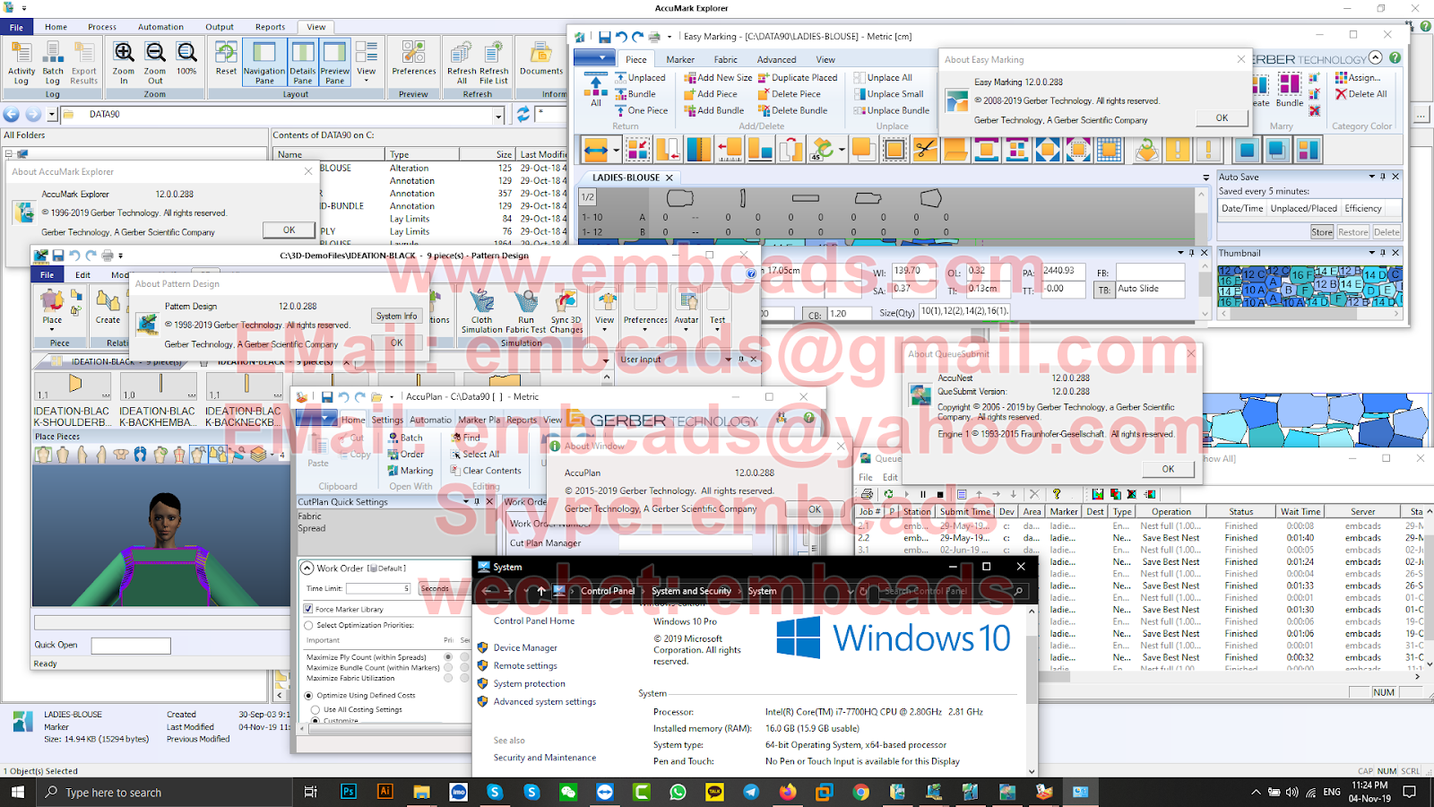Click Store in Auto Save panel
Image resolution: width=1434 pixels, height=807 pixels.
(x=1322, y=232)
